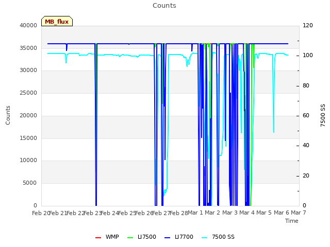Click the blue LI7700 legend swatch

167,237
